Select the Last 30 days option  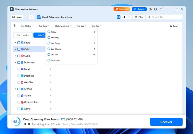pos(49,49)
